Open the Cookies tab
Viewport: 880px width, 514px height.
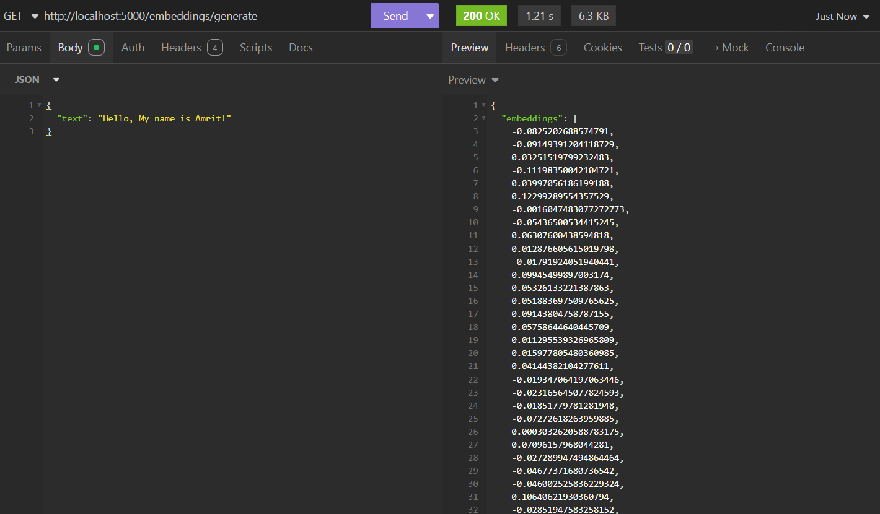coord(602,48)
